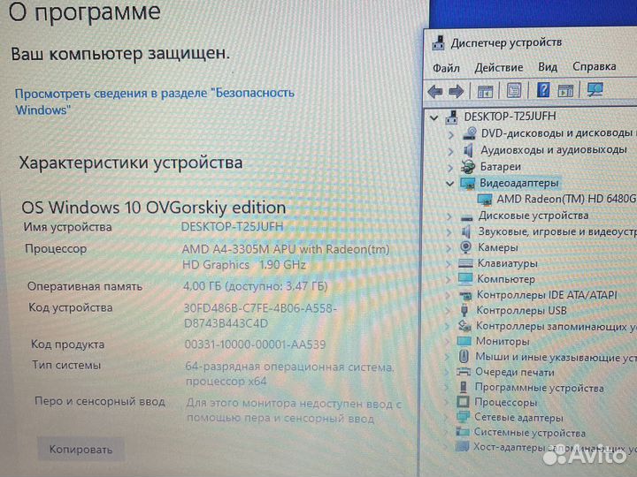Image resolution: width=637 pixels, height=477 pixels.
Task: Click the AMD A4-3305M APU processor text
Action: pyautogui.click(x=286, y=257)
